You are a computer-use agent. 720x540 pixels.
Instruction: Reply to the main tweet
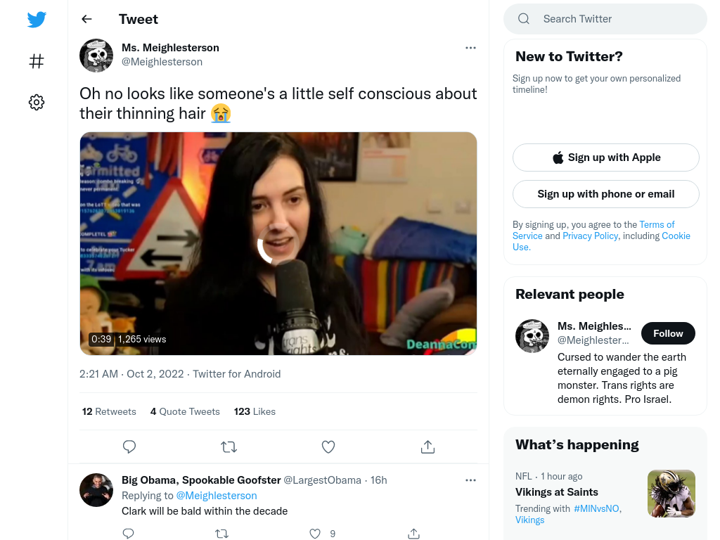pos(129,446)
